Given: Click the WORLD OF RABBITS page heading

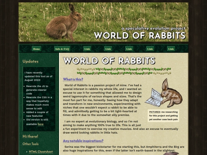Looking at the screenshot, I should click(x=109, y=60).
